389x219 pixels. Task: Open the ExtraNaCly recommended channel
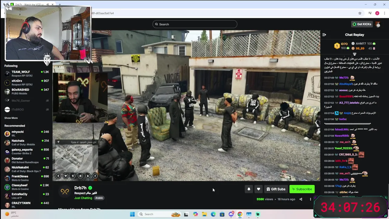coord(26,196)
